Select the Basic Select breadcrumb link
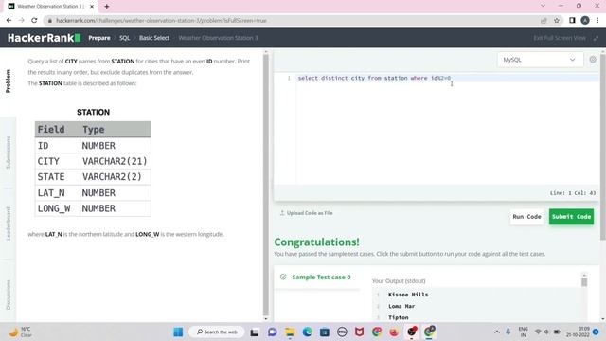The width and height of the screenshot is (606, 341). (x=154, y=38)
